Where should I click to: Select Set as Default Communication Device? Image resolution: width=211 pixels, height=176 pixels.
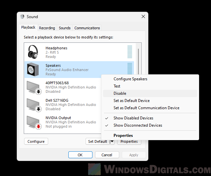click(150, 108)
